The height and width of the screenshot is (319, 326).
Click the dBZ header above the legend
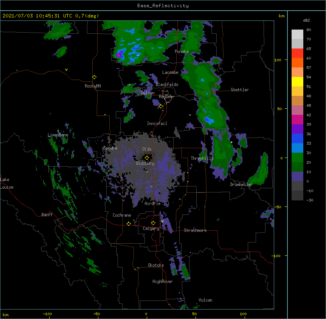coord(306,20)
